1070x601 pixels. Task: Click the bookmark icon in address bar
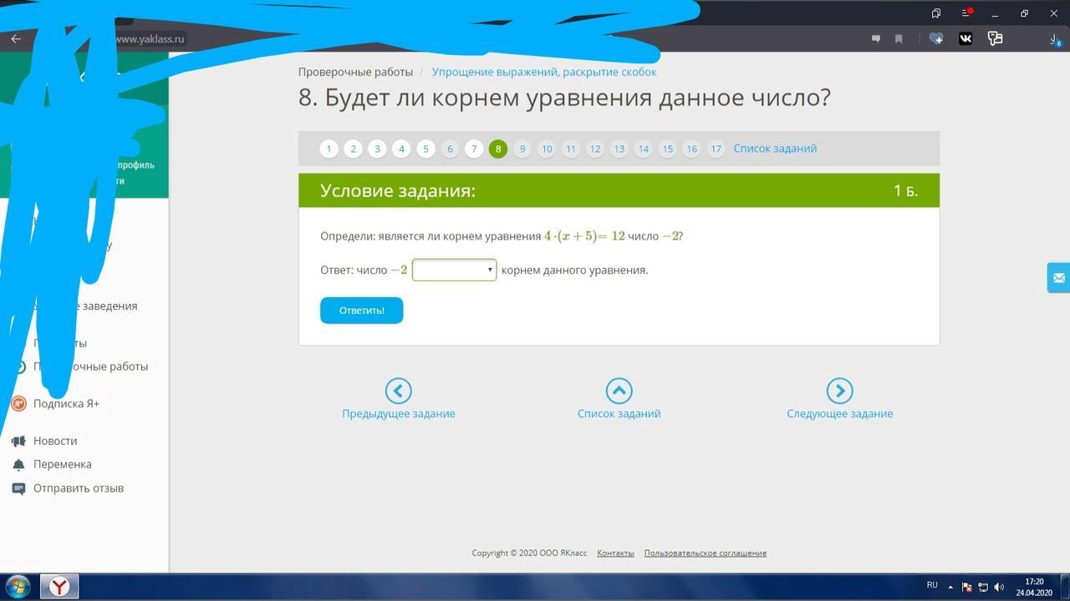(899, 38)
